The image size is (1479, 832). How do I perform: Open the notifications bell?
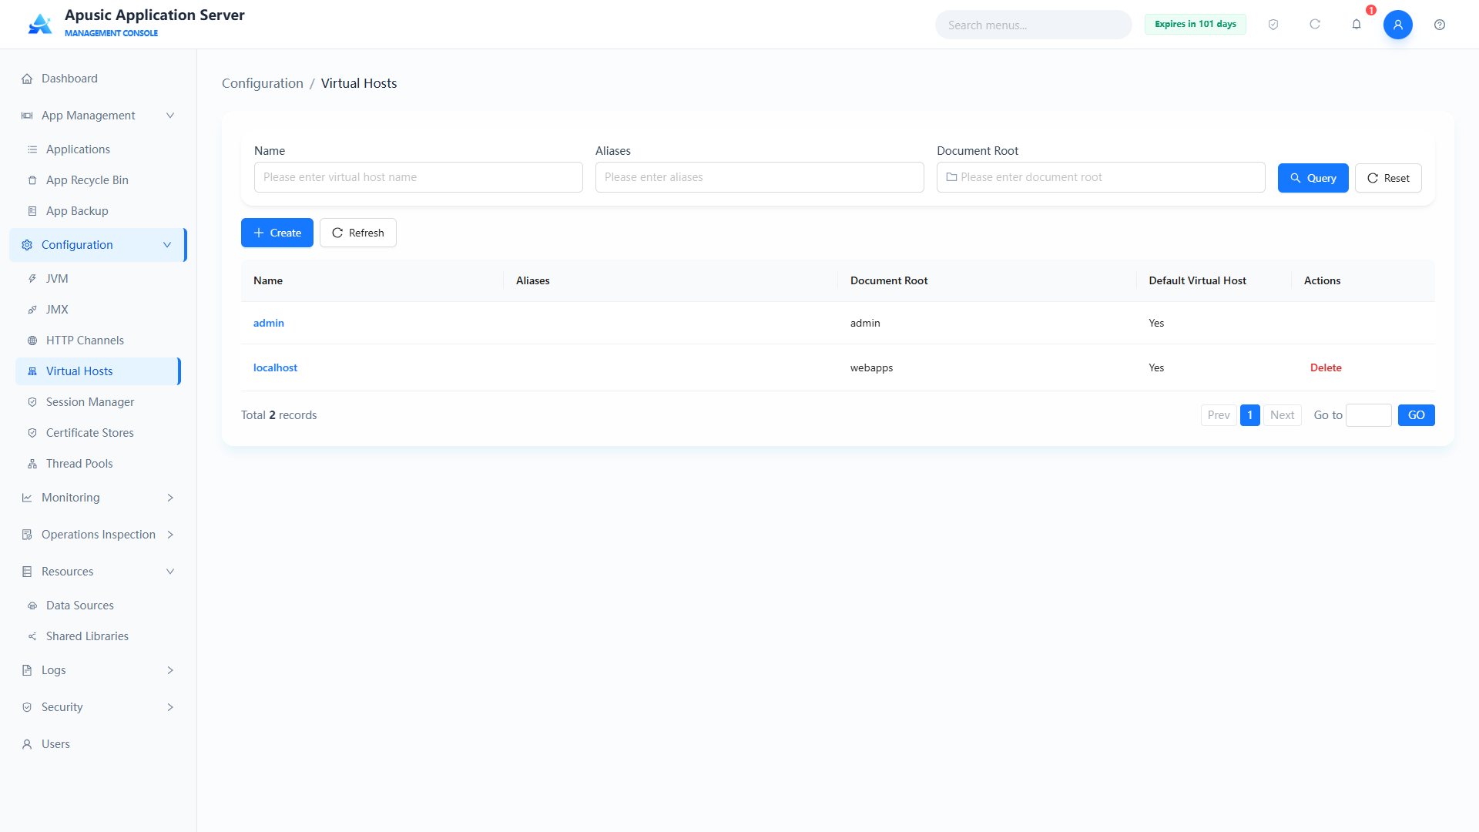(x=1357, y=25)
